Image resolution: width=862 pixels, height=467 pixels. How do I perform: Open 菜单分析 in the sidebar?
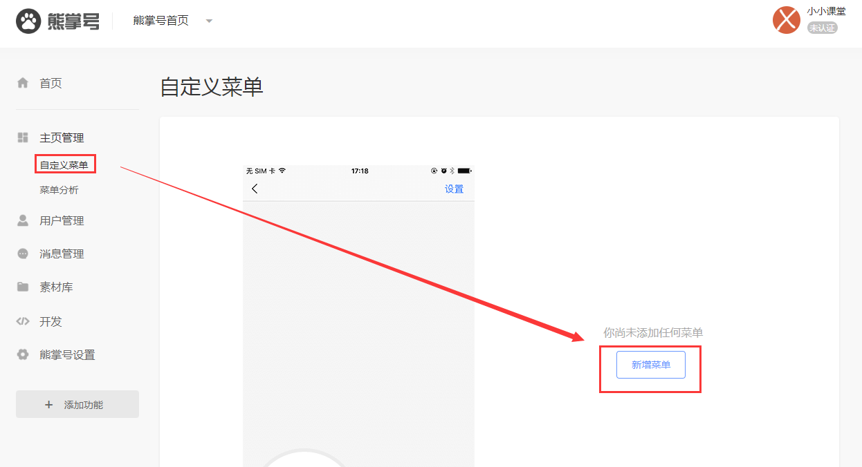[x=59, y=190]
